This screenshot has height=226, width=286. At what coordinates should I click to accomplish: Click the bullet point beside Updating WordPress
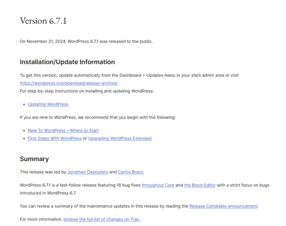[24, 104]
